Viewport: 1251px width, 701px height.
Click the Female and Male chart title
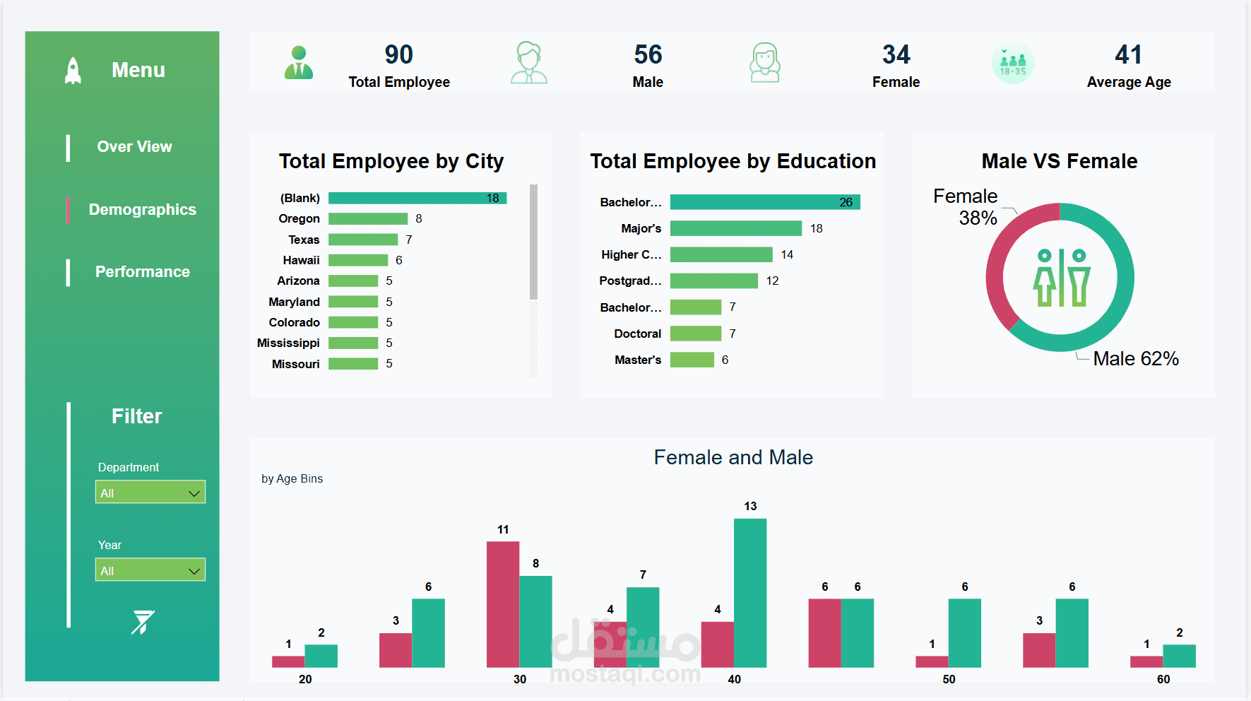click(733, 458)
